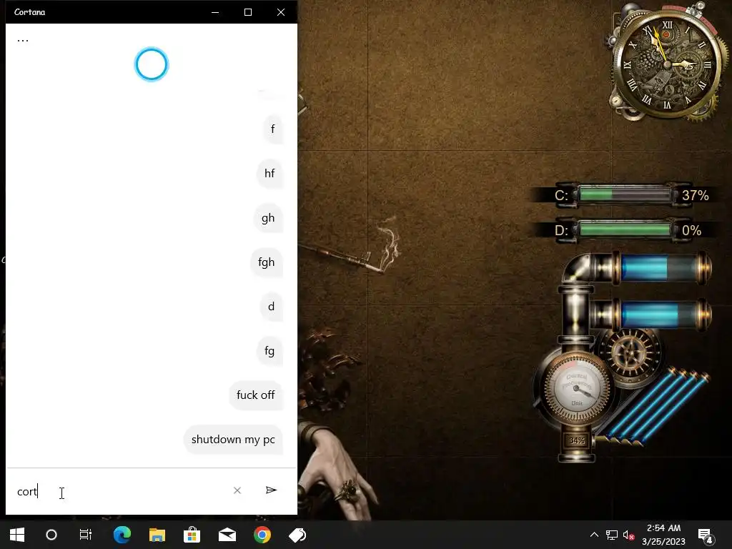Open the notification Action Center

705,535
